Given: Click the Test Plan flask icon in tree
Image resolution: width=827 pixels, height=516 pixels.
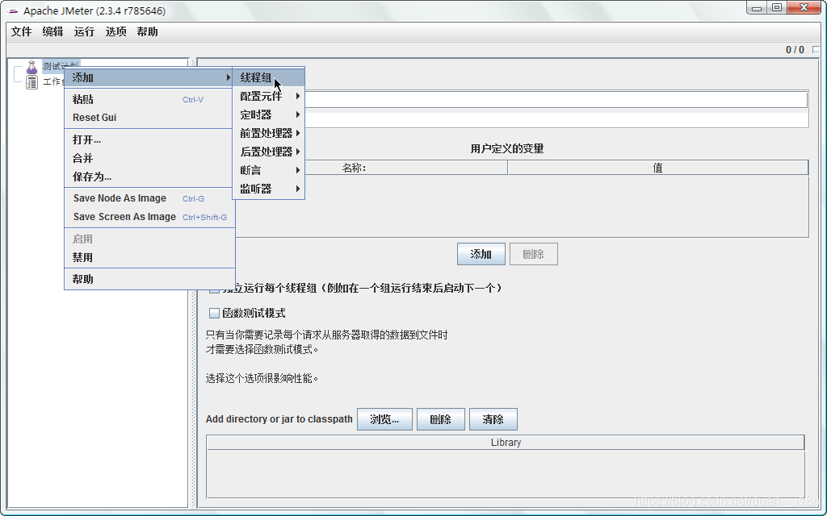Looking at the screenshot, I should [32, 67].
